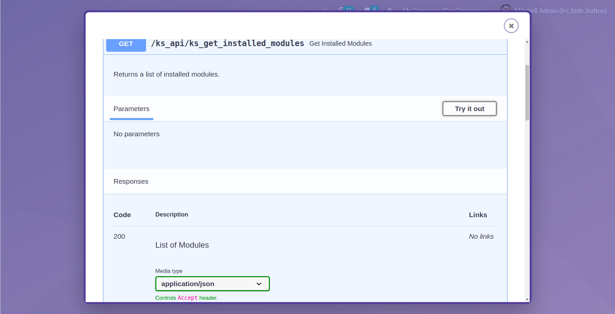This screenshot has height=314, width=615.
Task: Open the Mitchell Admin user menu
Action: (x=560, y=11)
